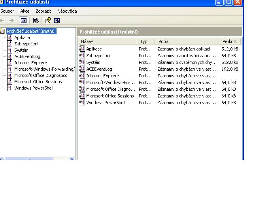253x202 pixels.
Task: Click description 'Záznamy o systémových chy...'
Action: click(x=187, y=62)
